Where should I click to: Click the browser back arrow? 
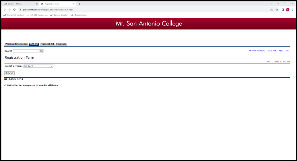tap(5, 10)
